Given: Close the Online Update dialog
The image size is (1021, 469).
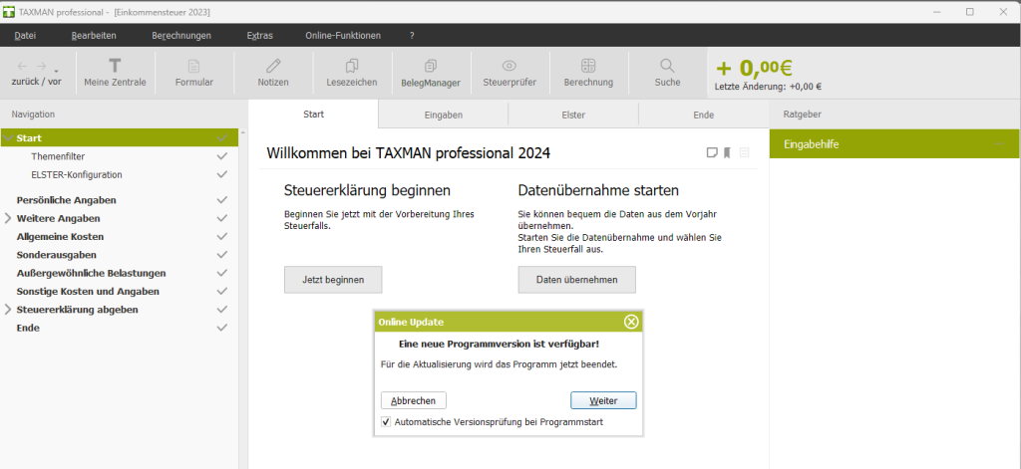Looking at the screenshot, I should 631,322.
